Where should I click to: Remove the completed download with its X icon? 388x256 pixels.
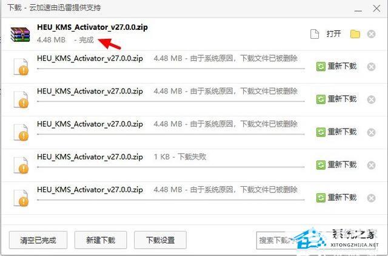371,34
